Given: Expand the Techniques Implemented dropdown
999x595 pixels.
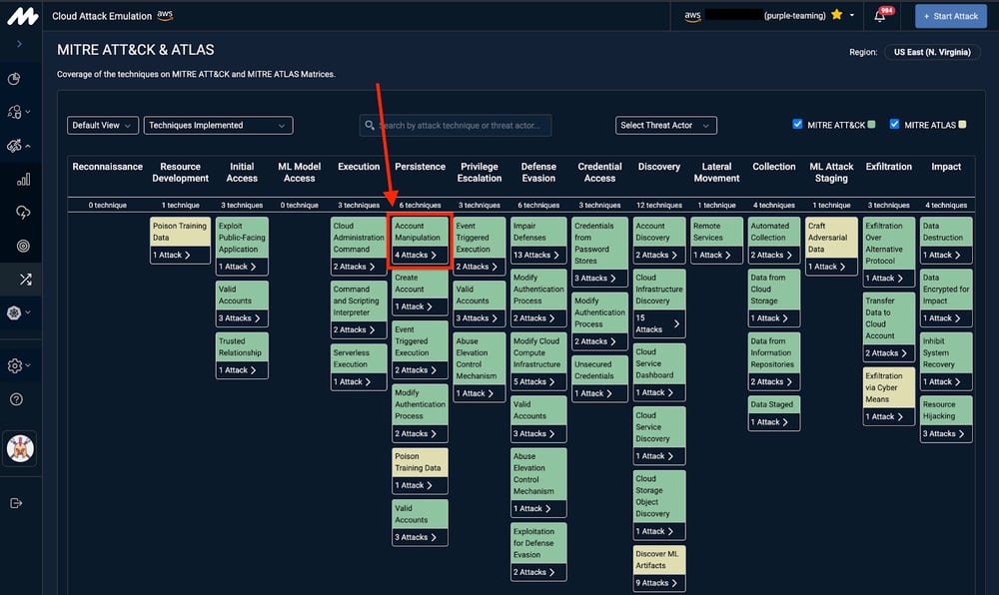Looking at the screenshot, I should [218, 126].
